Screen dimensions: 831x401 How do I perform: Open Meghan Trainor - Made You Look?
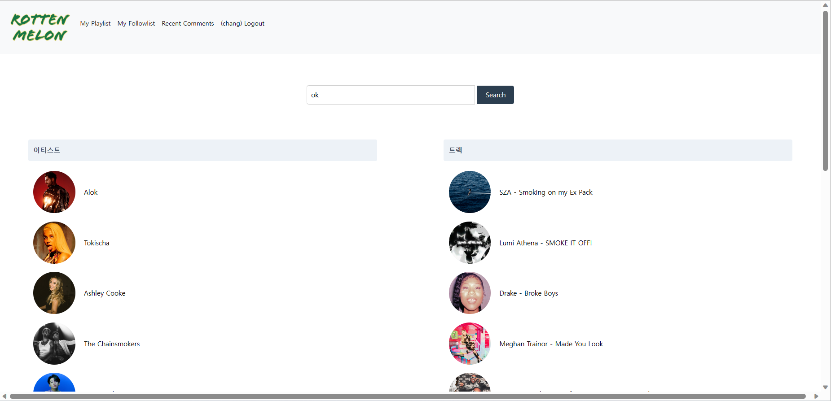(551, 344)
